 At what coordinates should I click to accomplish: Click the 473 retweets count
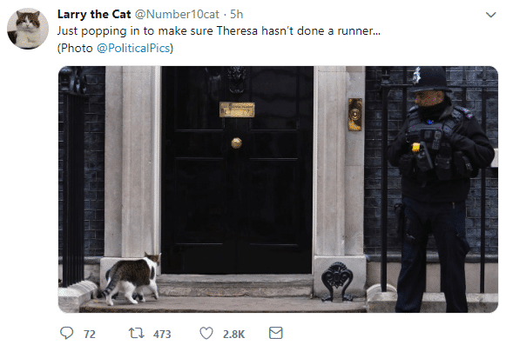pos(162,335)
